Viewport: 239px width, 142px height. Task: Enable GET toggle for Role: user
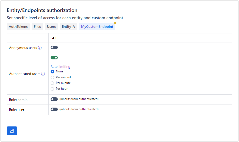[54, 109]
